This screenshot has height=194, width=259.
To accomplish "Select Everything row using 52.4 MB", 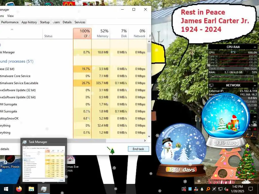I will [x=73, y=126].
